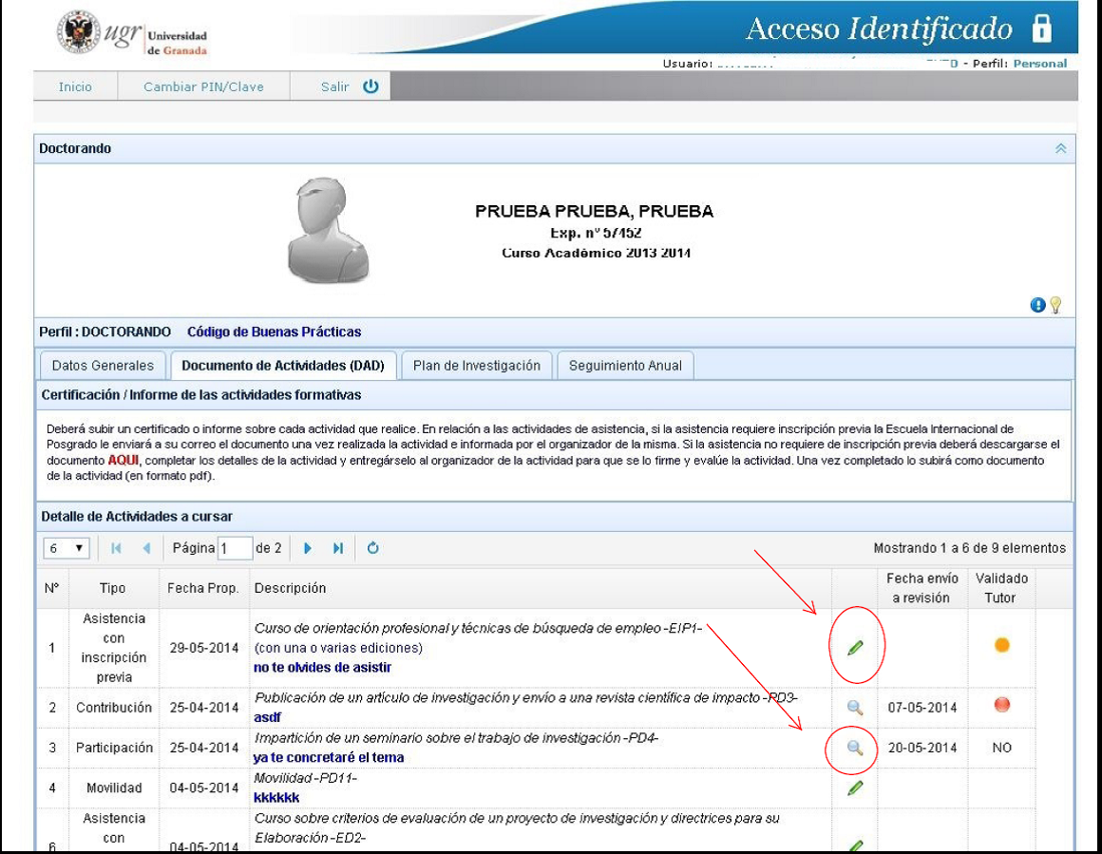Open the Plan de Investigación tab

click(476, 366)
